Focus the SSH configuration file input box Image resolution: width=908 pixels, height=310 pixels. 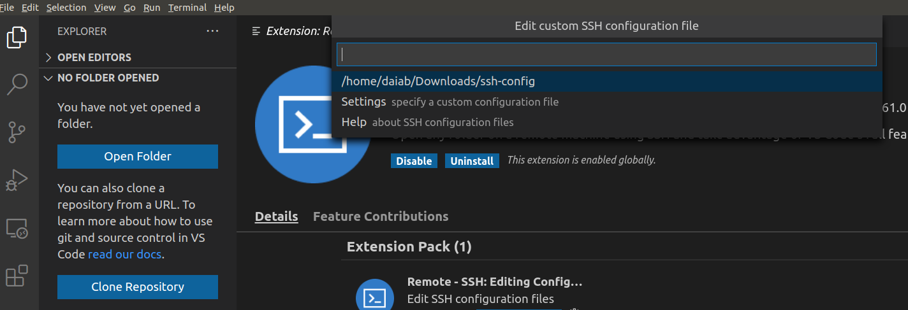pyautogui.click(x=607, y=54)
